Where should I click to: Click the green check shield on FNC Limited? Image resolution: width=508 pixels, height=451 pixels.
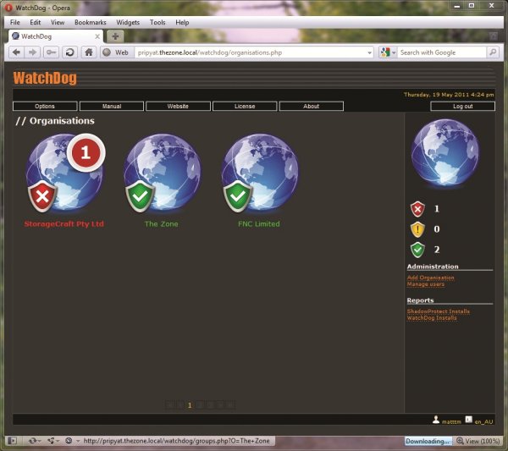[238, 196]
